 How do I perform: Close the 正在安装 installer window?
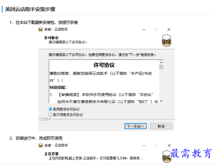(x=169, y=146)
